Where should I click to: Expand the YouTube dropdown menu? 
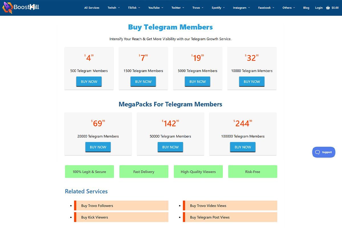156,8
